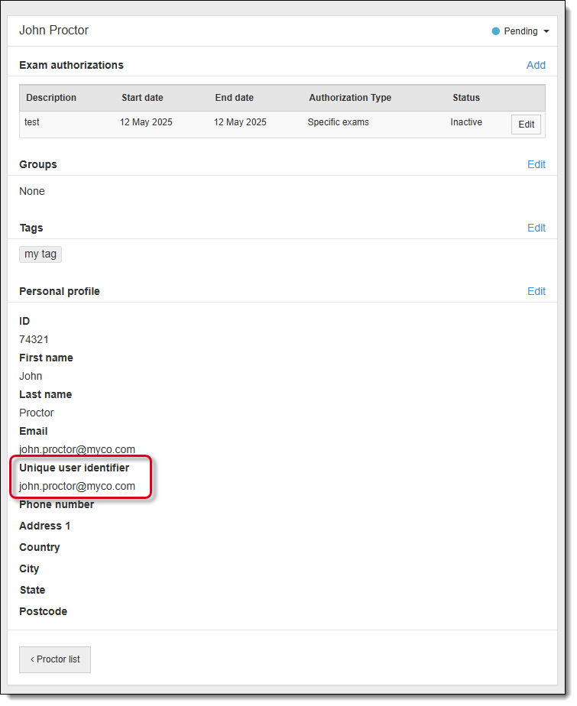The image size is (577, 706).
Task: Edit the Personal profile section
Action: 536,291
